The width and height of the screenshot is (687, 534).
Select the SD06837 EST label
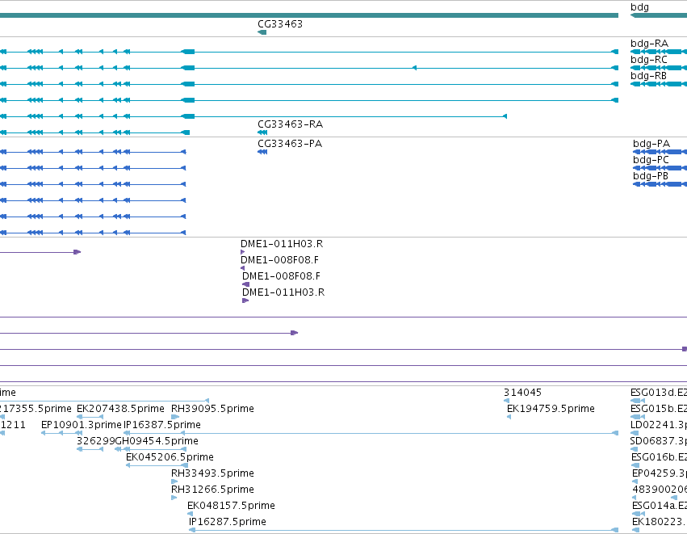tap(659, 441)
